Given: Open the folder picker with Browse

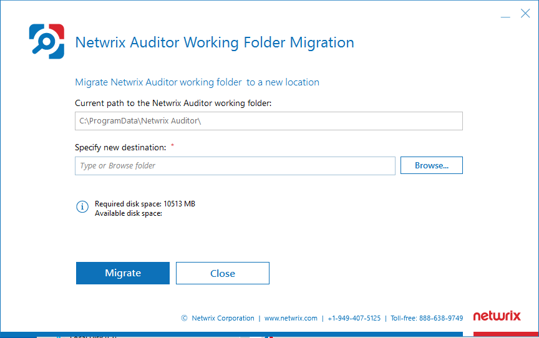Looking at the screenshot, I should click(x=431, y=165).
